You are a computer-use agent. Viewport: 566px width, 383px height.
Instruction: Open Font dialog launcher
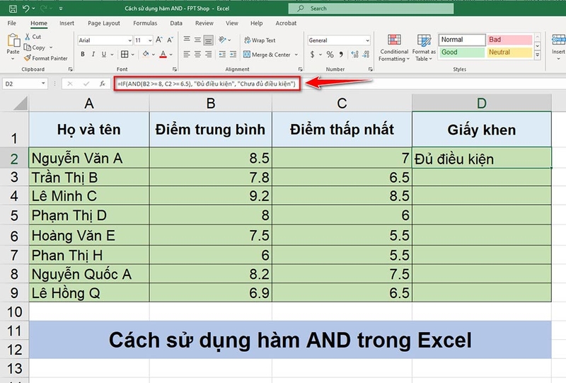click(175, 69)
